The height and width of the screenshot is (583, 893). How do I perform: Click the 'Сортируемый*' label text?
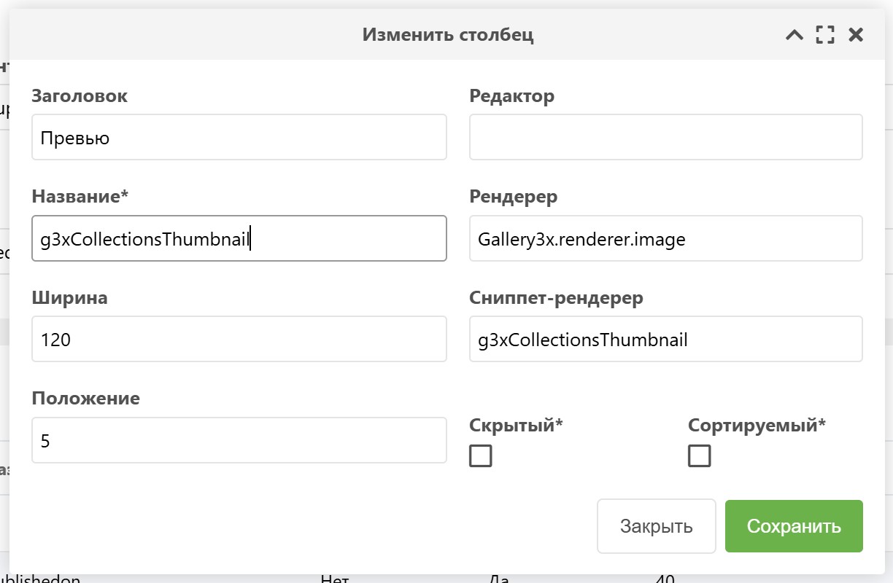(757, 426)
